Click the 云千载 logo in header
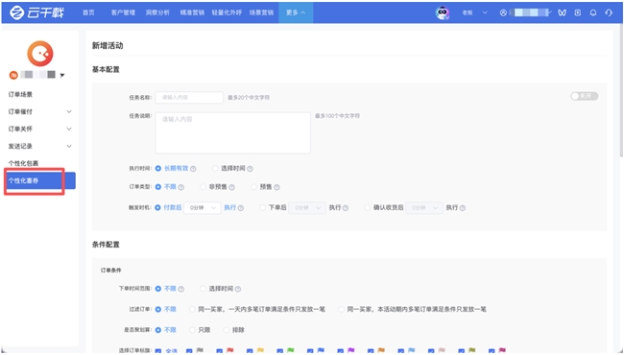 click(x=36, y=12)
